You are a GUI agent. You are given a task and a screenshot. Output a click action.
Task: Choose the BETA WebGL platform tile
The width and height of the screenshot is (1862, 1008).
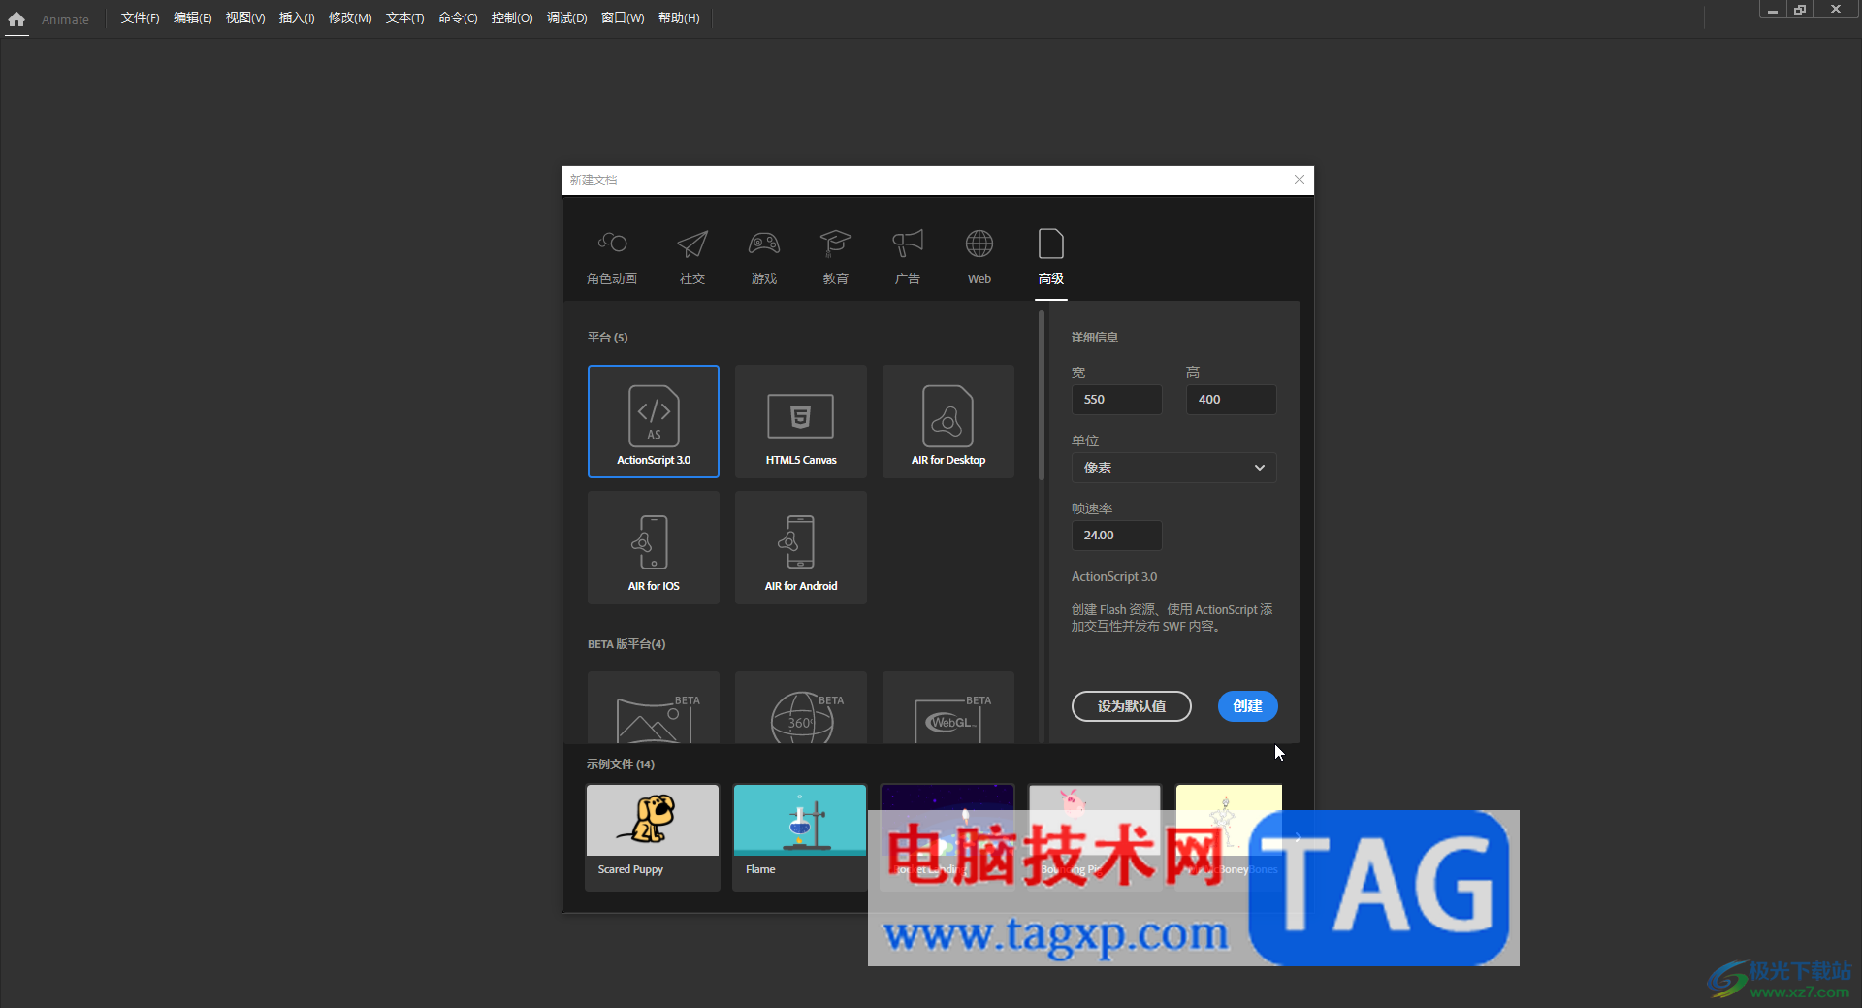pos(948,707)
